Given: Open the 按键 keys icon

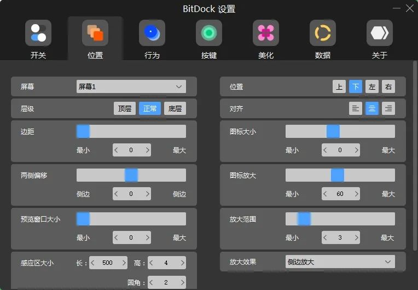Looking at the screenshot, I should 209,33.
